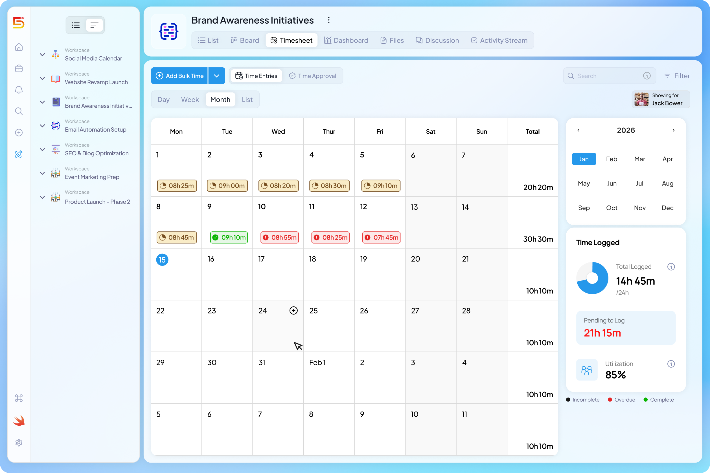710x473 pixels.
Task: Open the notifications bell icon
Action: (x=19, y=90)
